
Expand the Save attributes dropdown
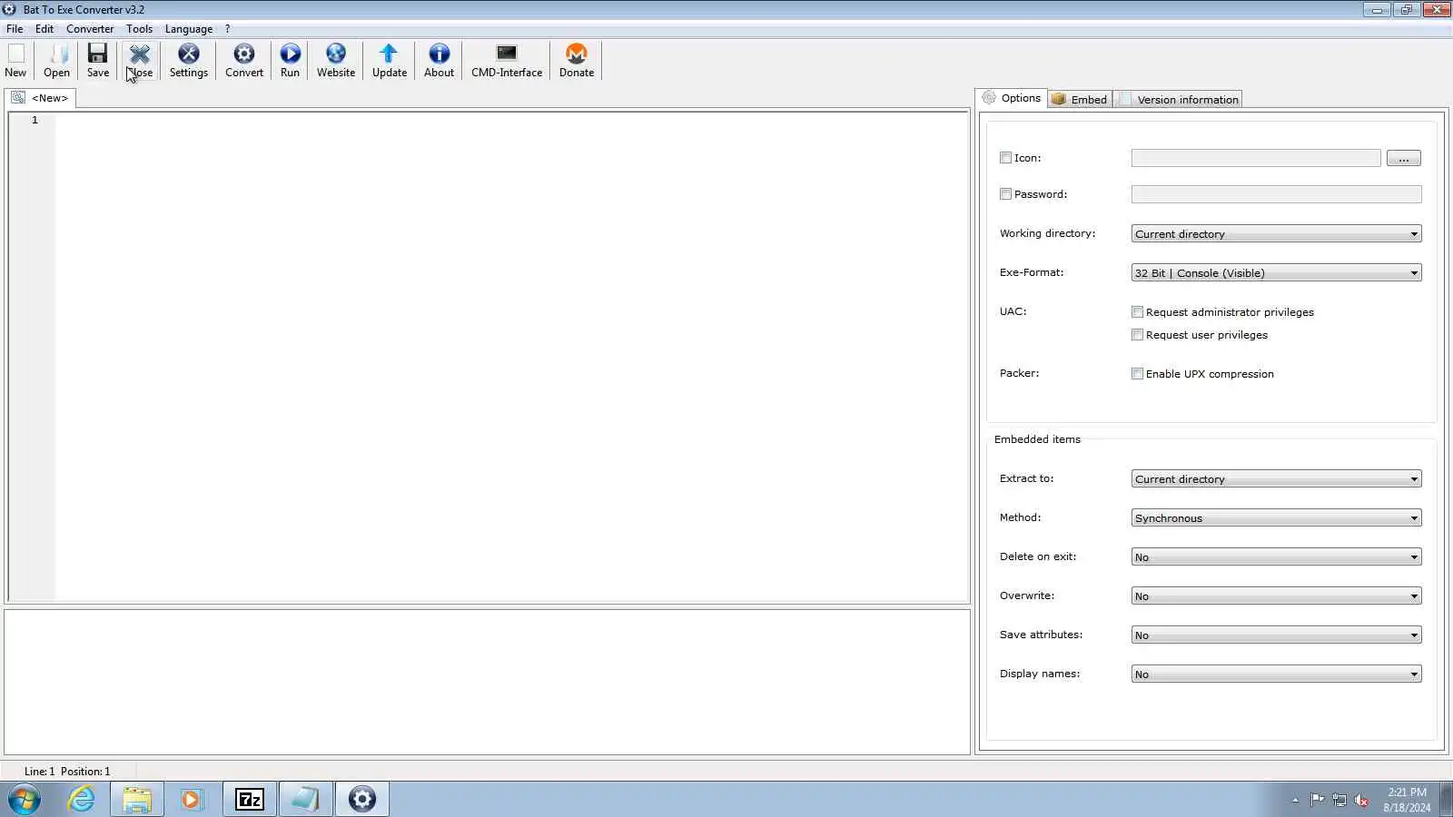click(1276, 635)
